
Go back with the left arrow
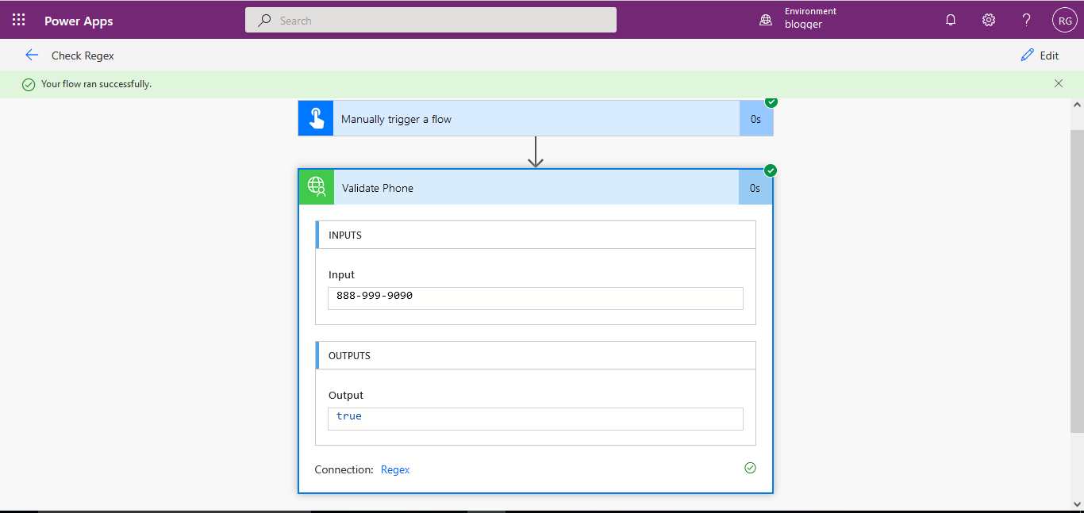click(x=32, y=55)
